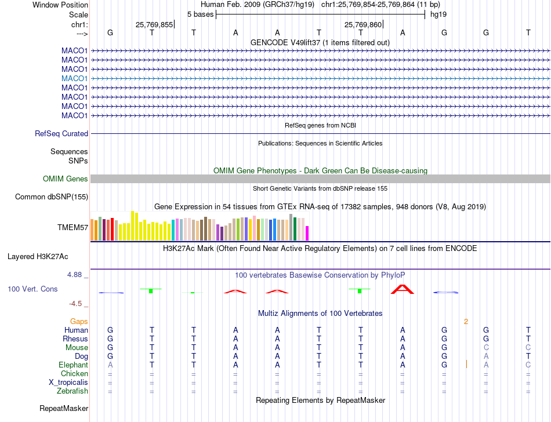Select the OMIM Genes track label
Screen dimensions: 551x422
[x=66, y=179]
